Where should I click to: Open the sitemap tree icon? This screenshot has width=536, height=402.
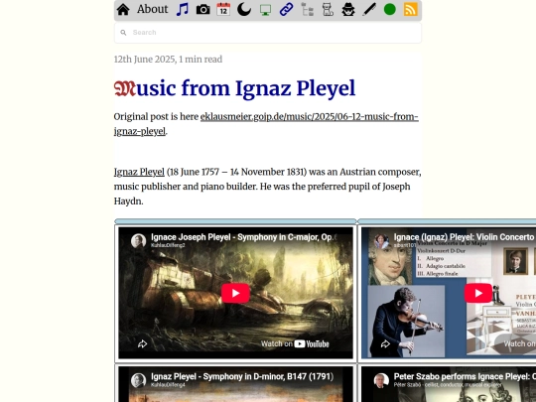[x=308, y=10]
